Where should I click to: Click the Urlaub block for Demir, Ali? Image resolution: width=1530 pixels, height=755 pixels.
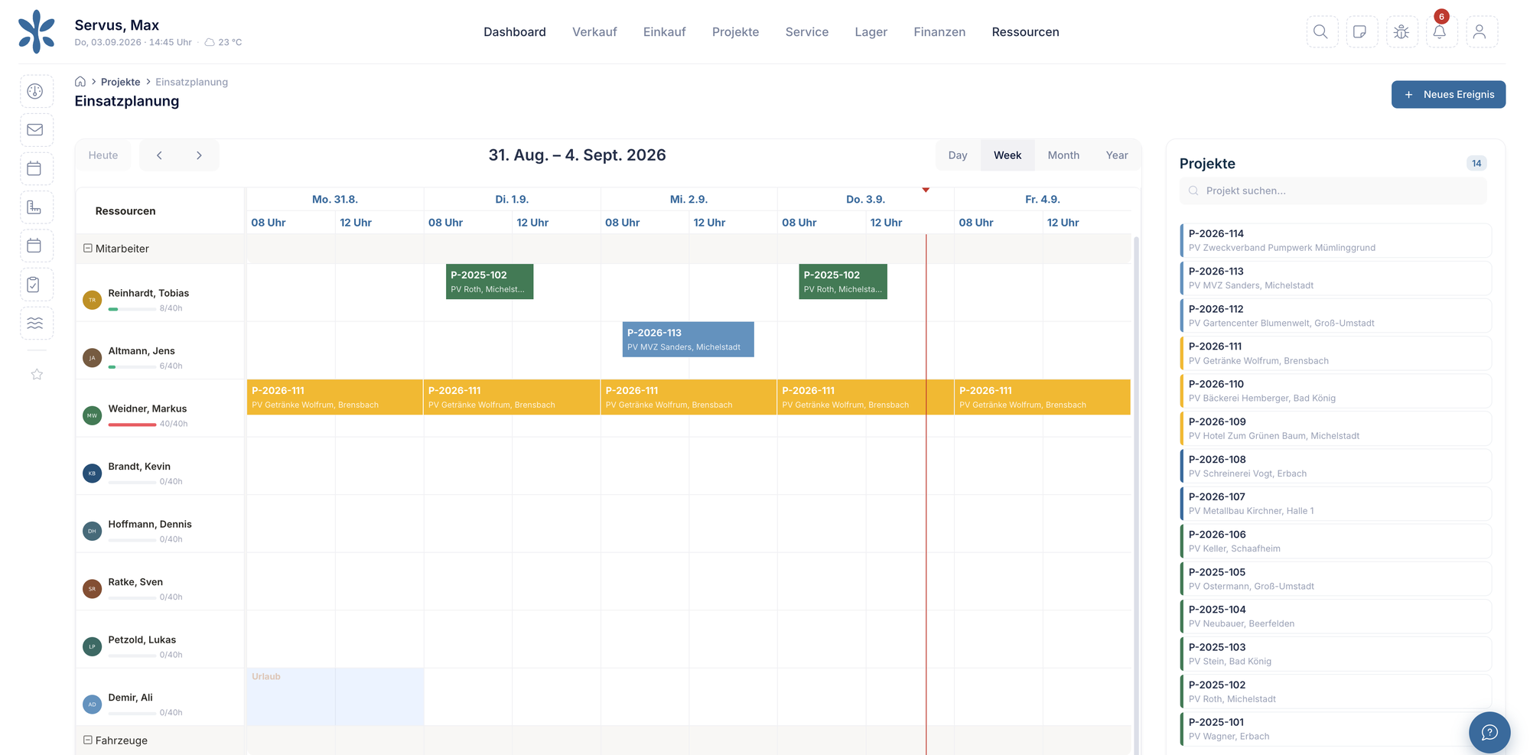coord(335,697)
